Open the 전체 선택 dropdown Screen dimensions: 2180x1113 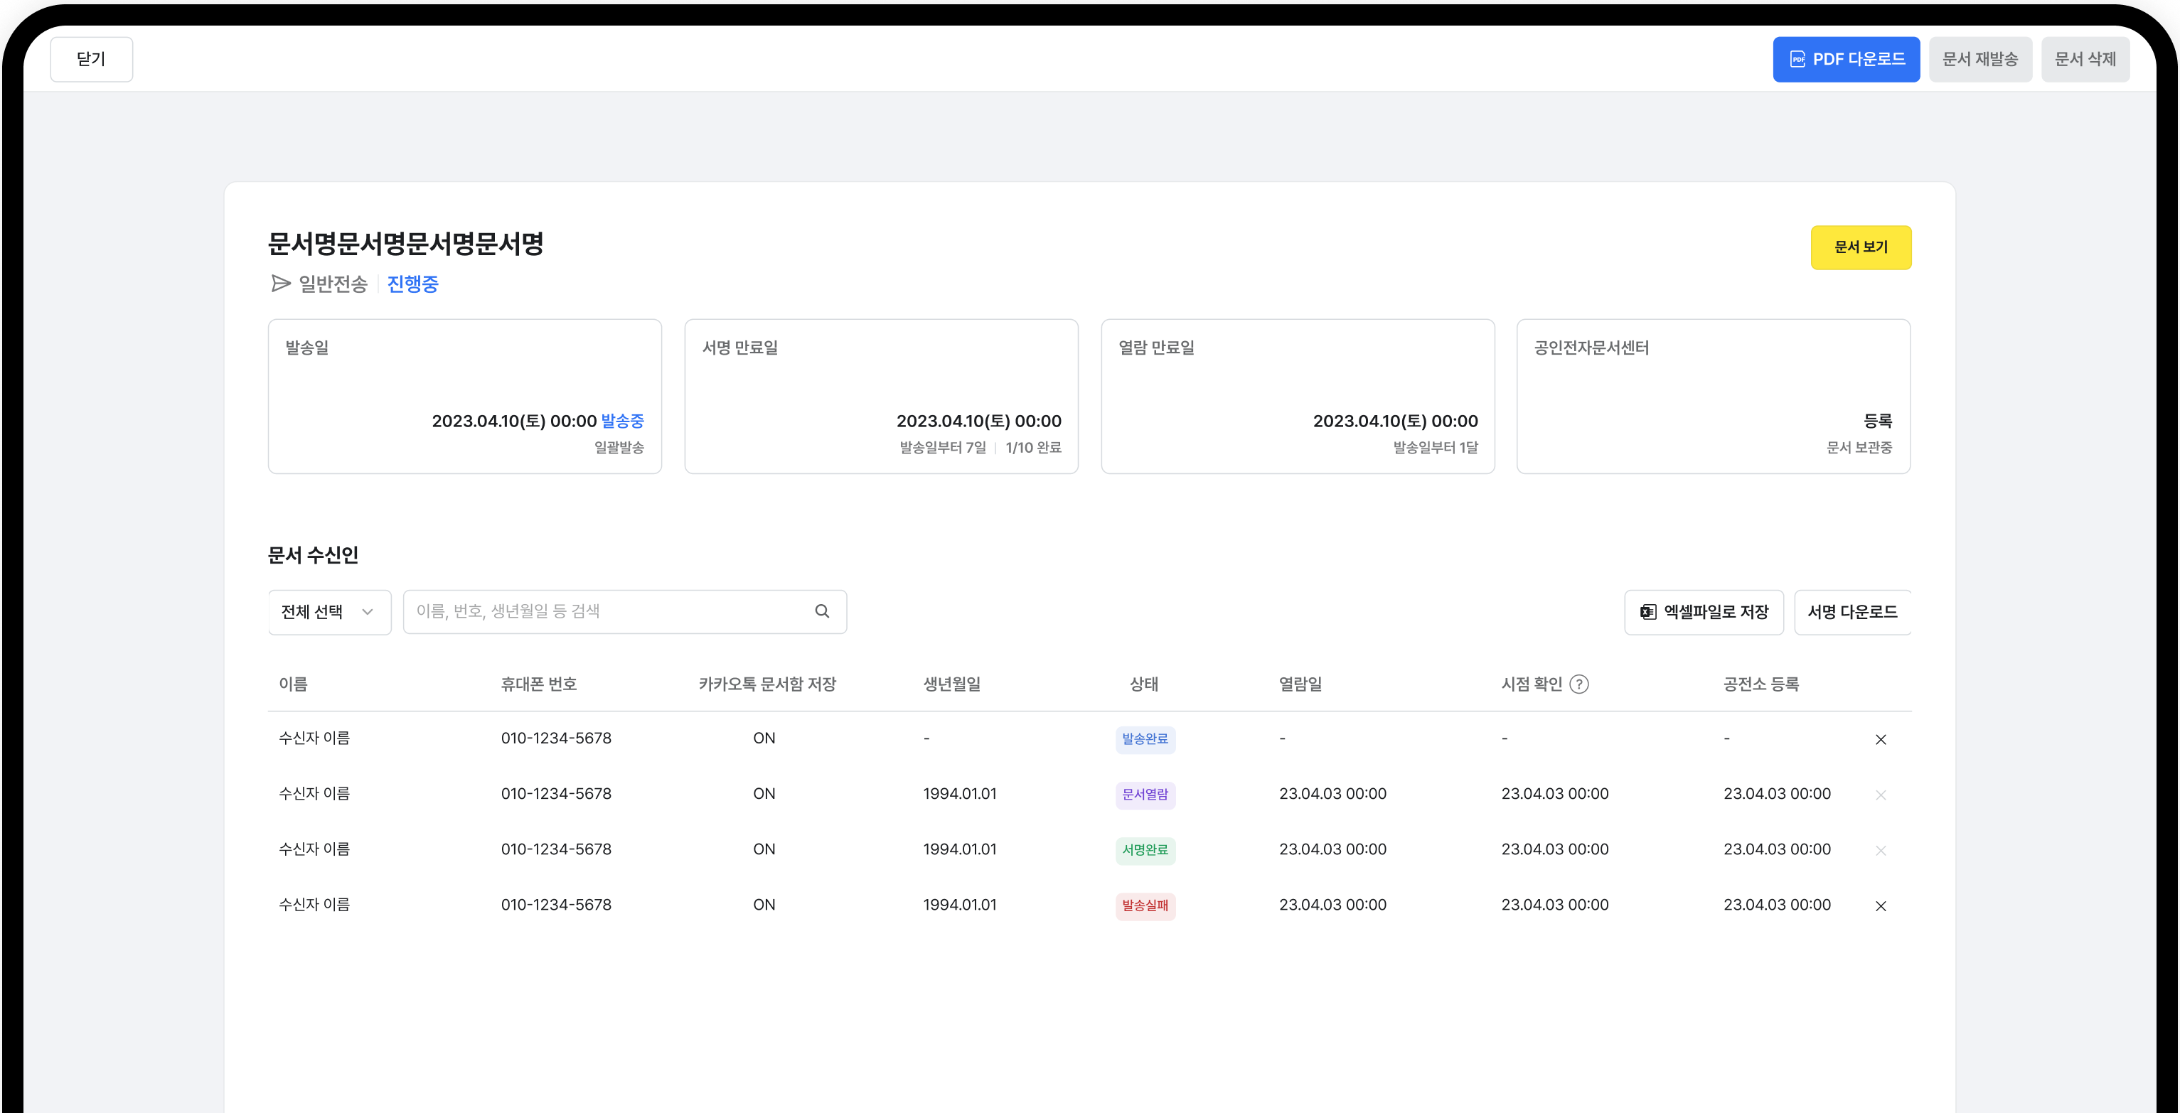click(329, 611)
